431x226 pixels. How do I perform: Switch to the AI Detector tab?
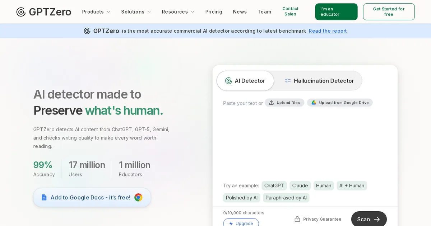[x=245, y=81]
